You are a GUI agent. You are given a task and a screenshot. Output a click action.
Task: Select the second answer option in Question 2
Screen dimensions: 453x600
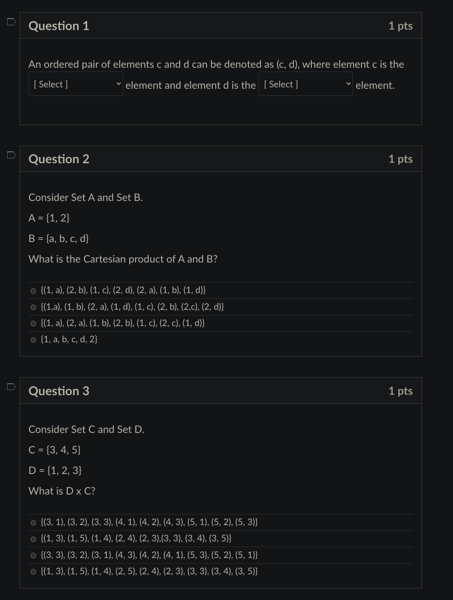[33, 307]
